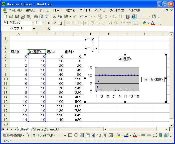Open the Name Box dropdown arrow
This screenshot has height=144, width=175.
[x=34, y=29]
